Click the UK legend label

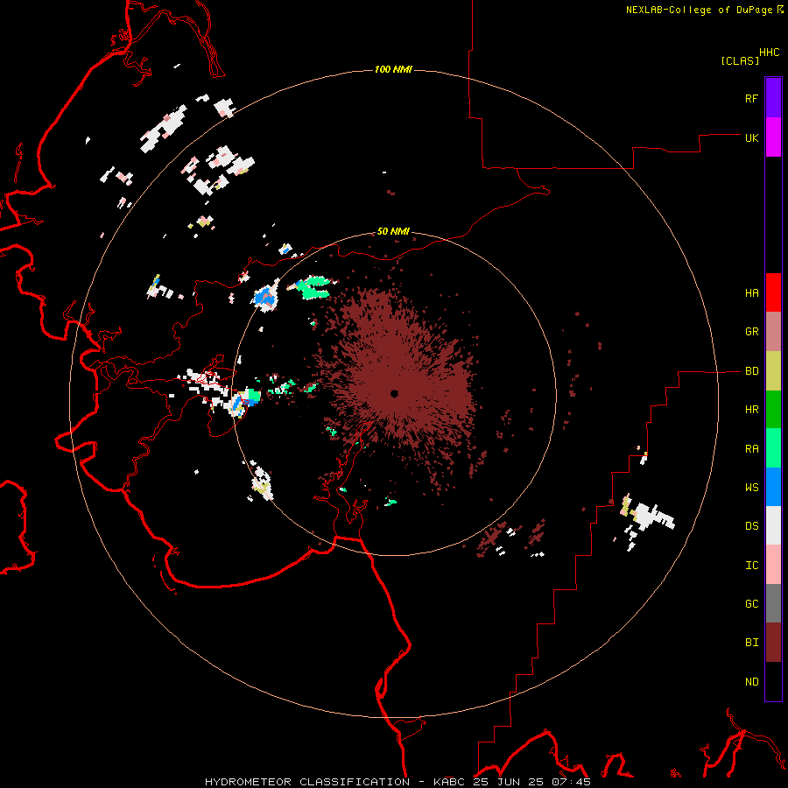click(x=752, y=137)
